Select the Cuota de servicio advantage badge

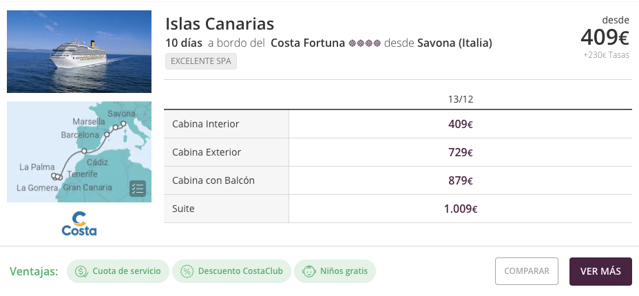(118, 271)
